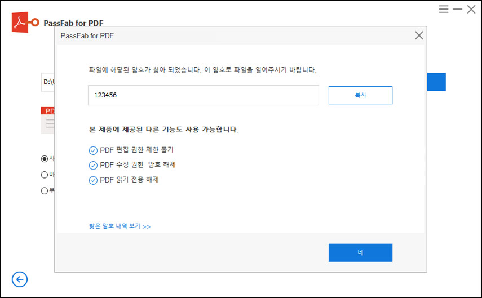
Task: Open the hamburger menu in title bar
Action: 444,9
